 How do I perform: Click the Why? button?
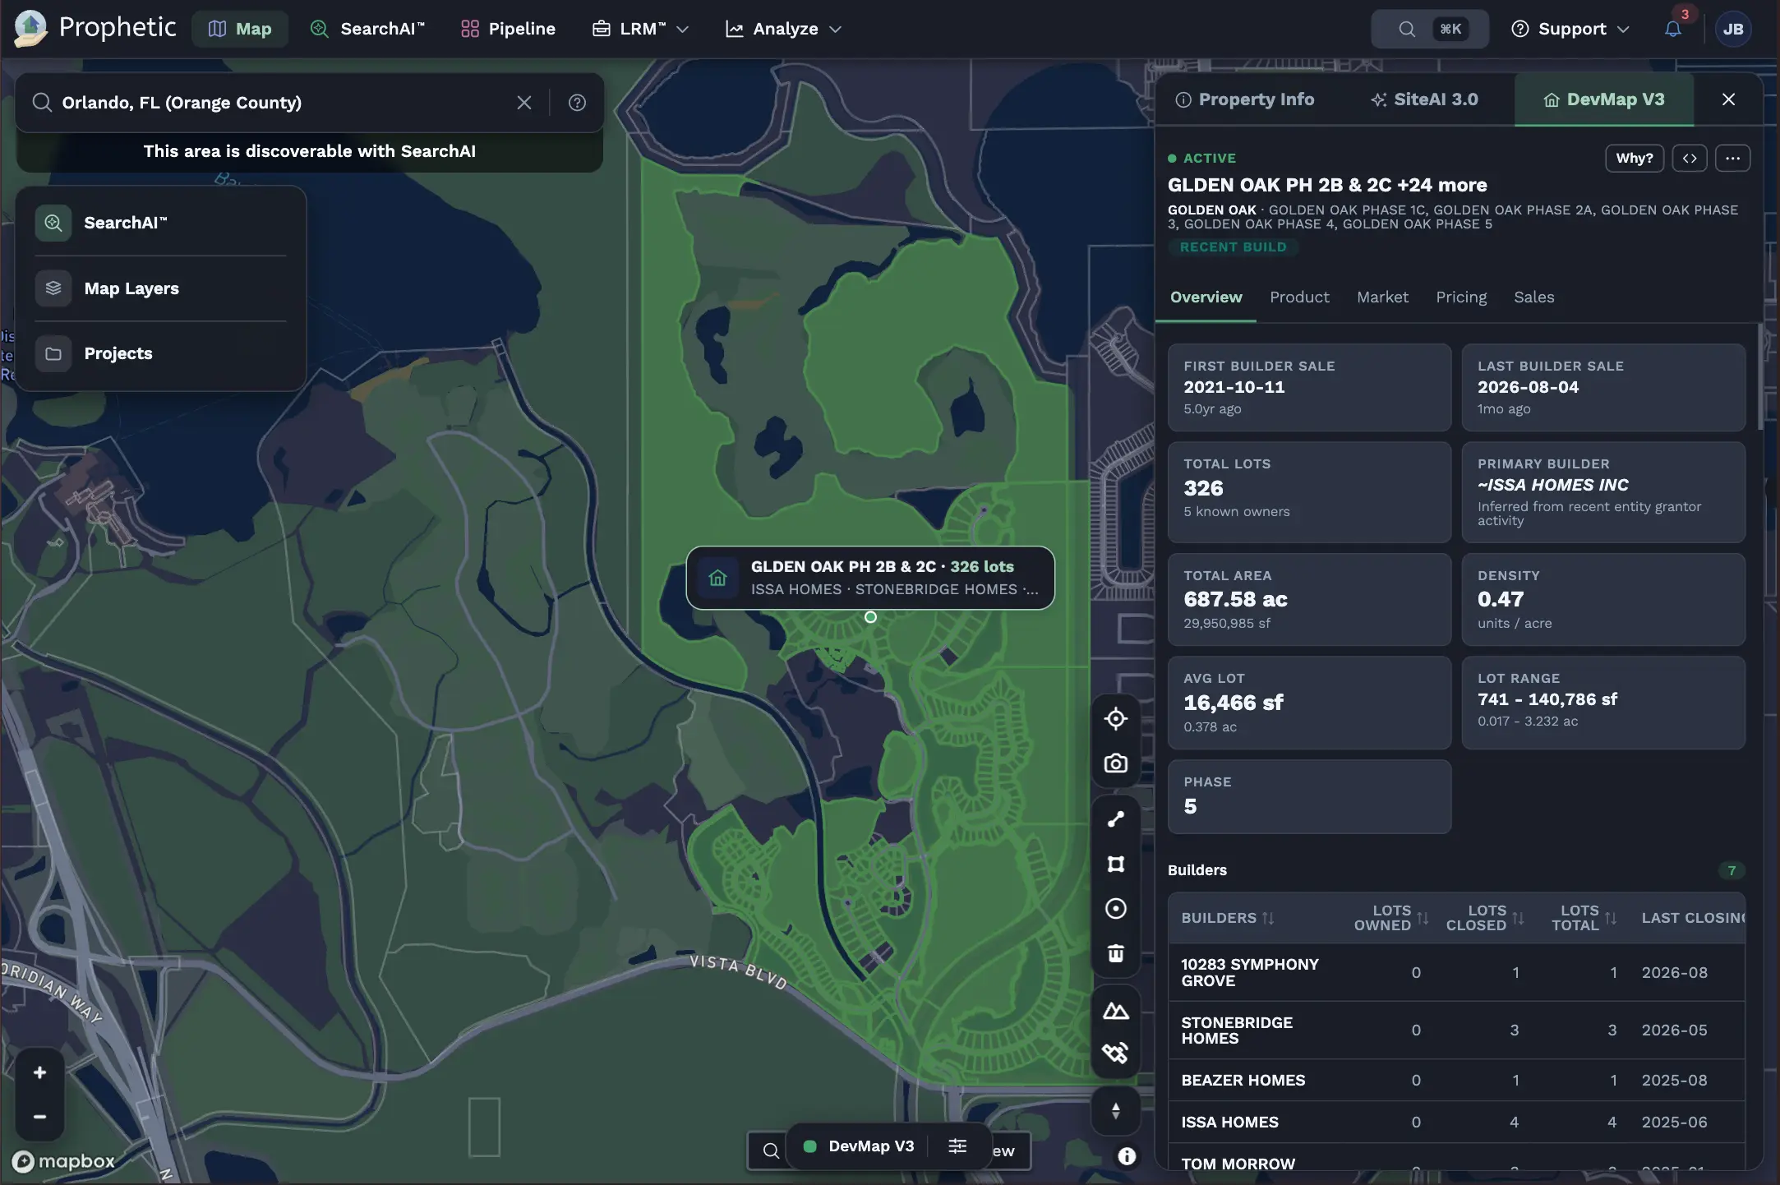click(1634, 158)
